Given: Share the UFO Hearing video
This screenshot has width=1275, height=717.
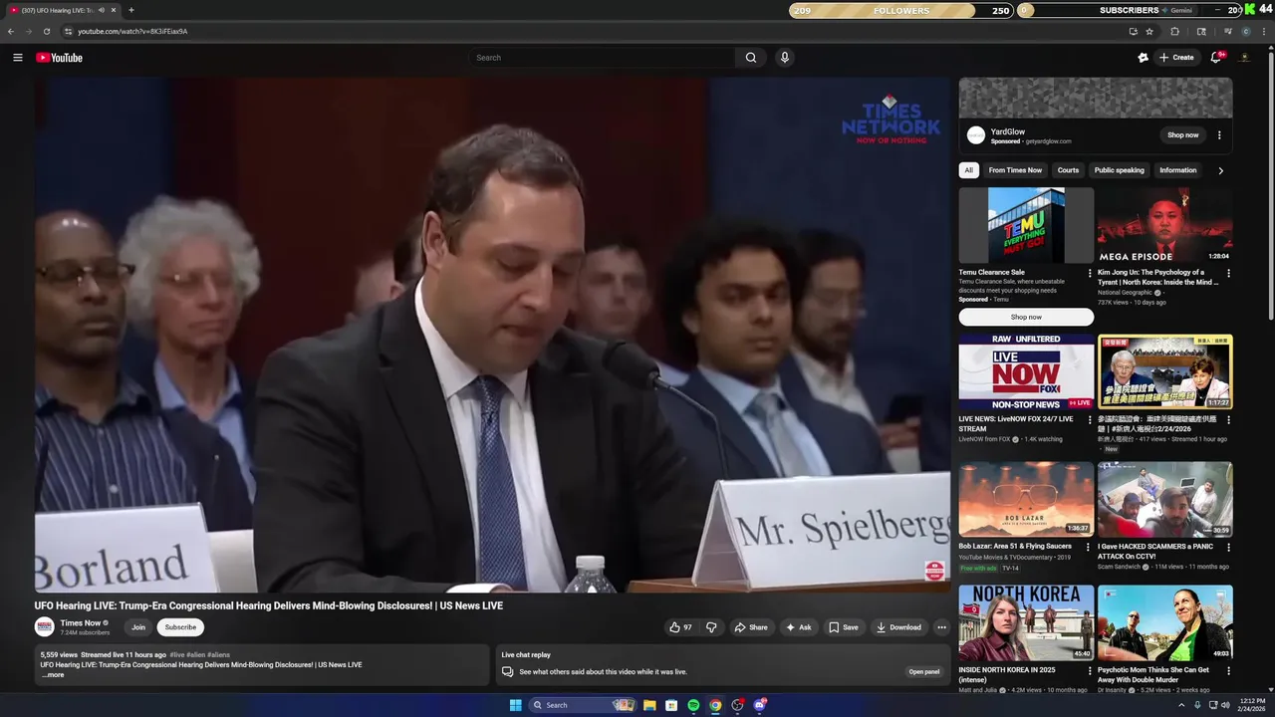Looking at the screenshot, I should pyautogui.click(x=751, y=627).
